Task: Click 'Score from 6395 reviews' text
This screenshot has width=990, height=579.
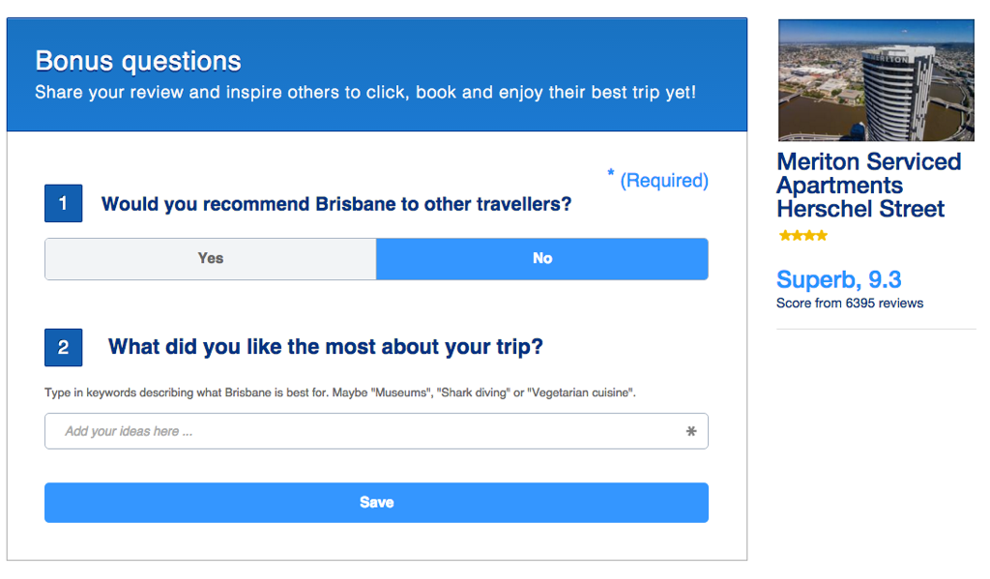Action: (x=850, y=304)
